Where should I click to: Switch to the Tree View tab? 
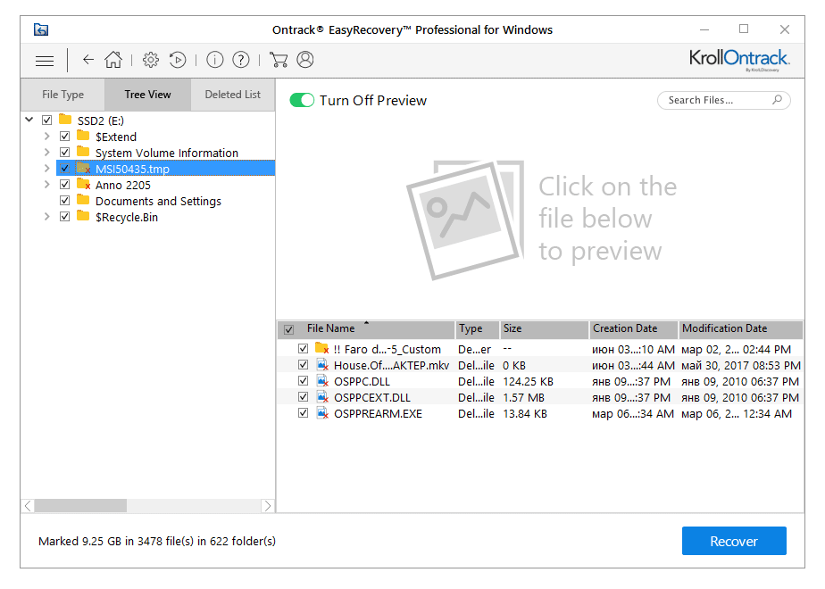coord(148,95)
